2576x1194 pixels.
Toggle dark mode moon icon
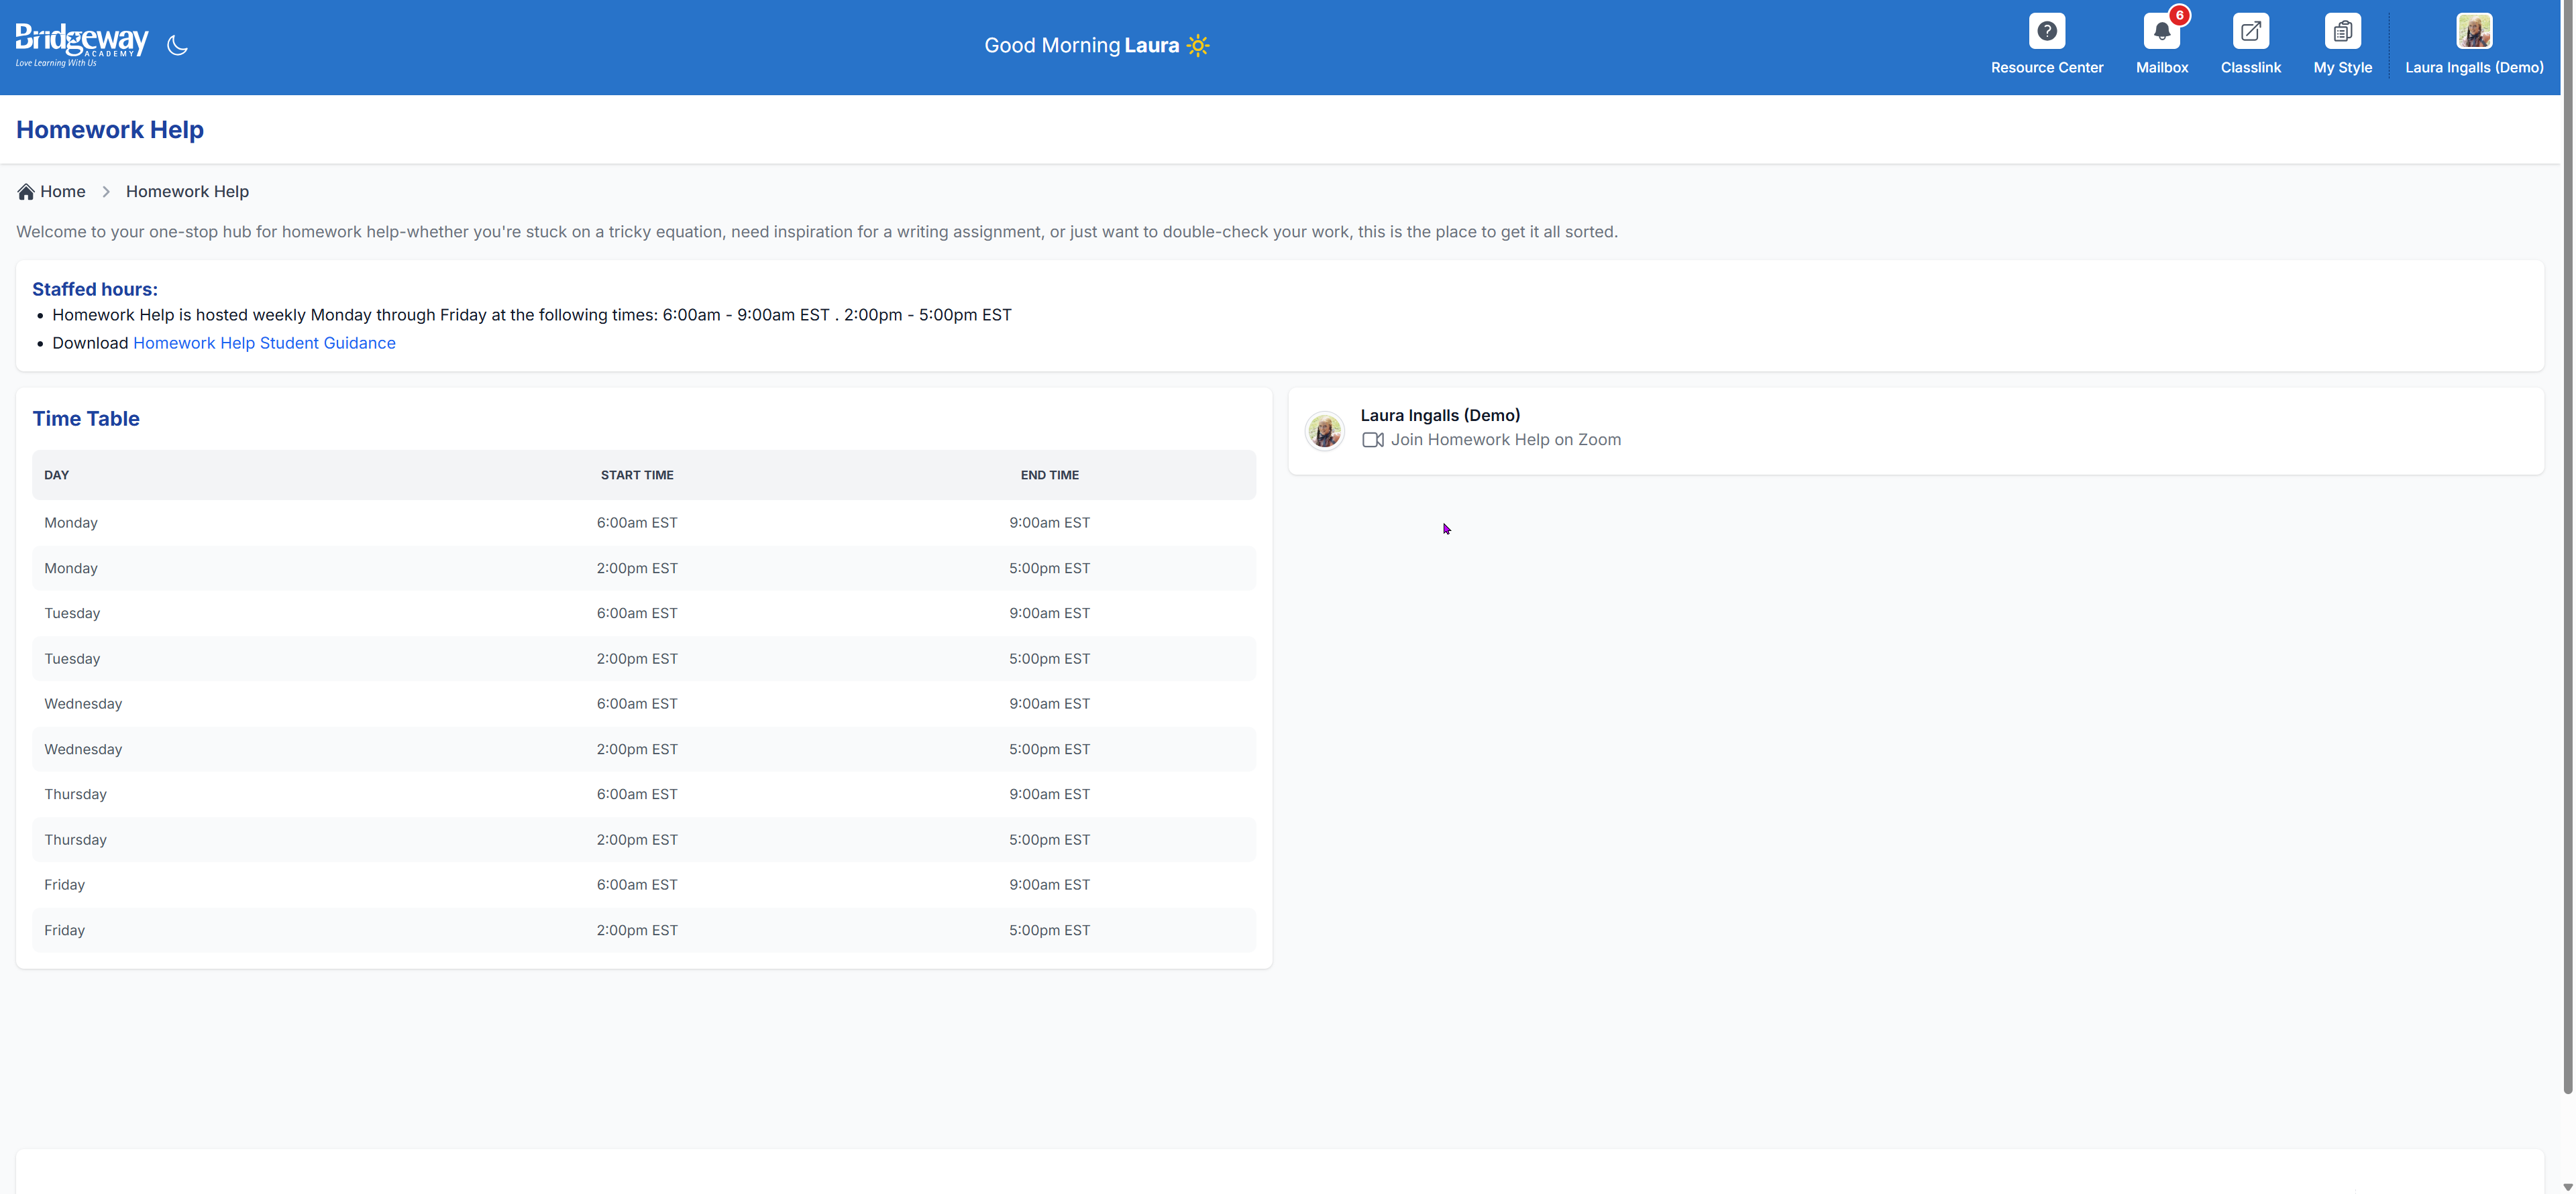click(x=177, y=45)
